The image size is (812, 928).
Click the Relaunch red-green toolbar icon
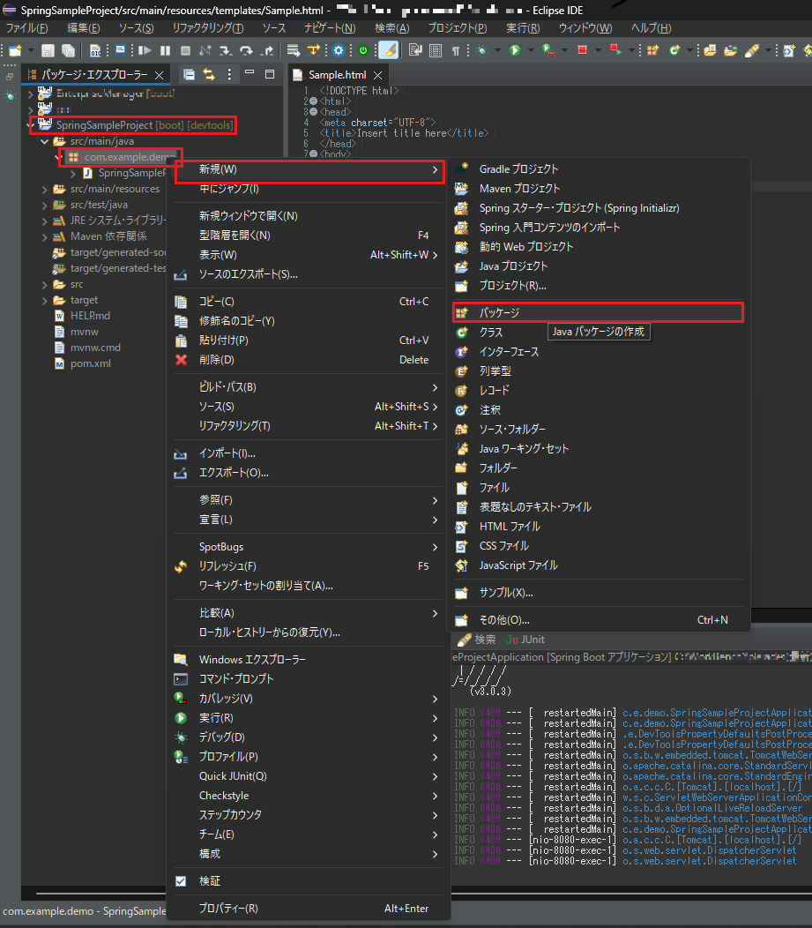coord(615,51)
